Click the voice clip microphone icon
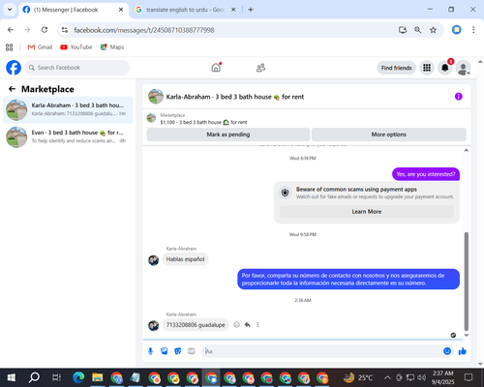484x387 pixels. [150, 351]
